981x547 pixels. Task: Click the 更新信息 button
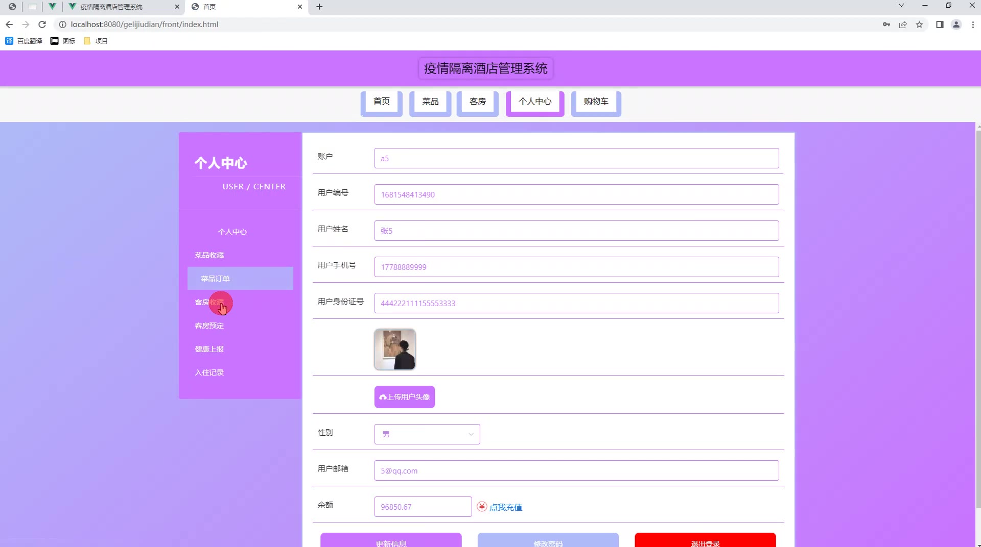tap(391, 541)
